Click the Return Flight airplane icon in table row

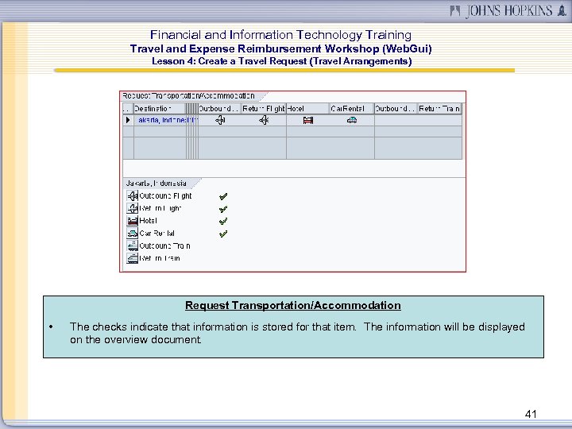click(x=264, y=120)
